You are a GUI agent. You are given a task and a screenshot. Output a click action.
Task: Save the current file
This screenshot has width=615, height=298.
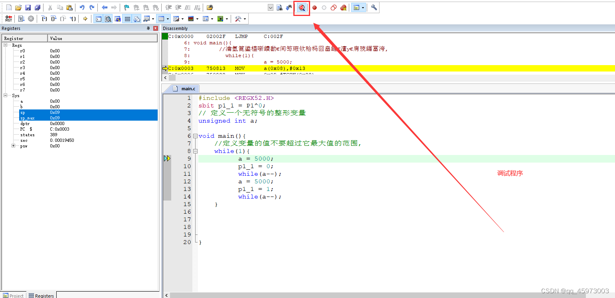point(28,7)
